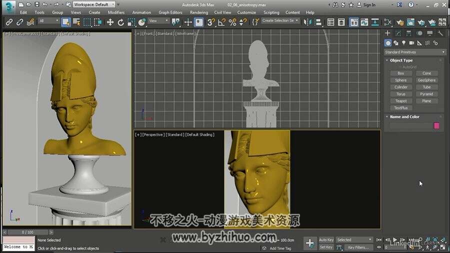Image resolution: width=450 pixels, height=253 pixels.
Task: Toggle Spinner Snap icon
Action: [x=243, y=22]
